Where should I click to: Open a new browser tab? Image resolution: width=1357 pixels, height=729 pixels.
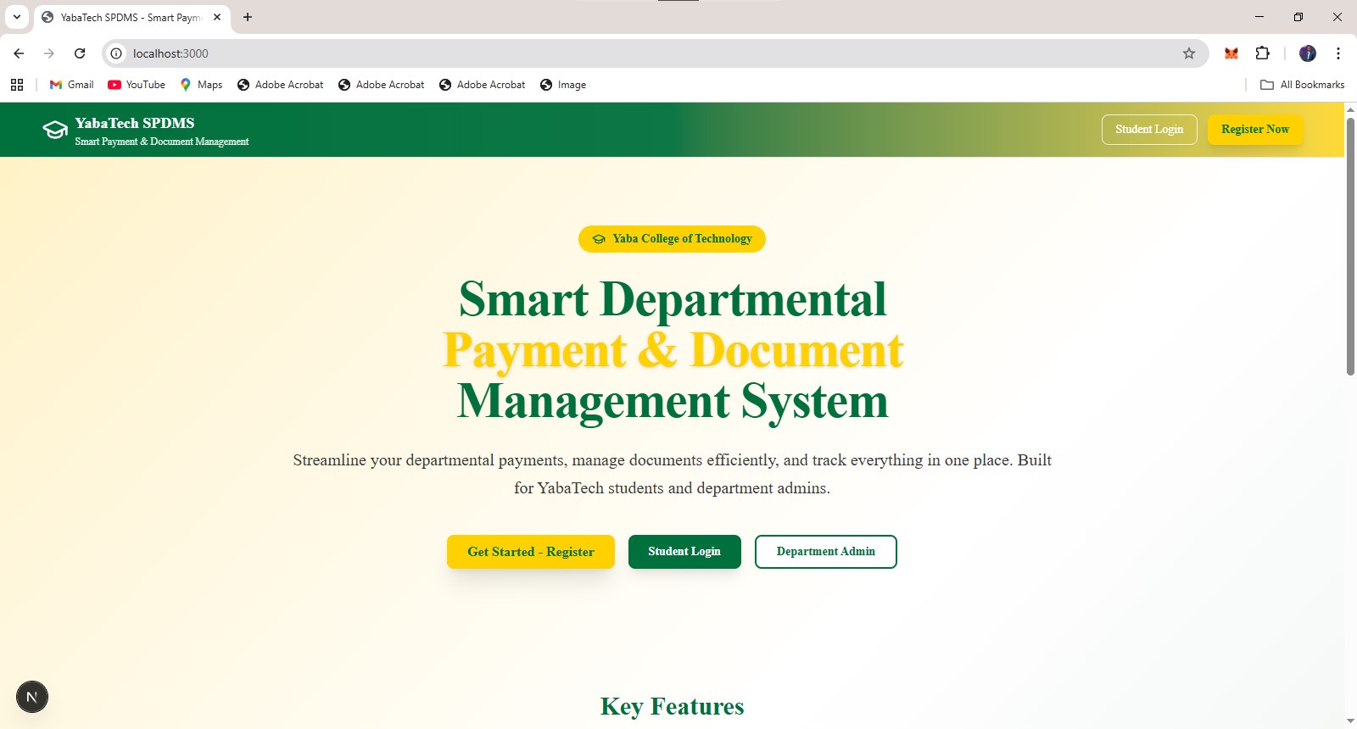(248, 17)
